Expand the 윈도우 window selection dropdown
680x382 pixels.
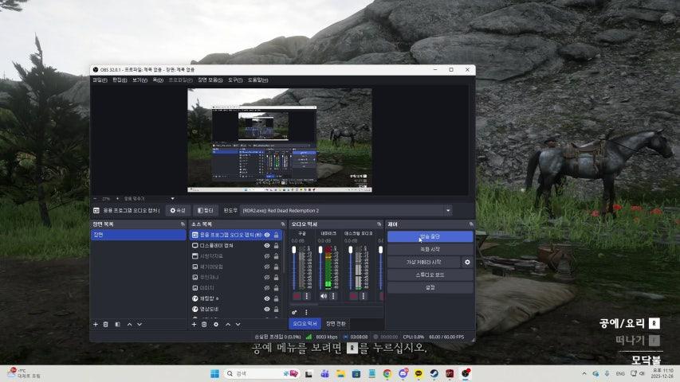[448, 210]
